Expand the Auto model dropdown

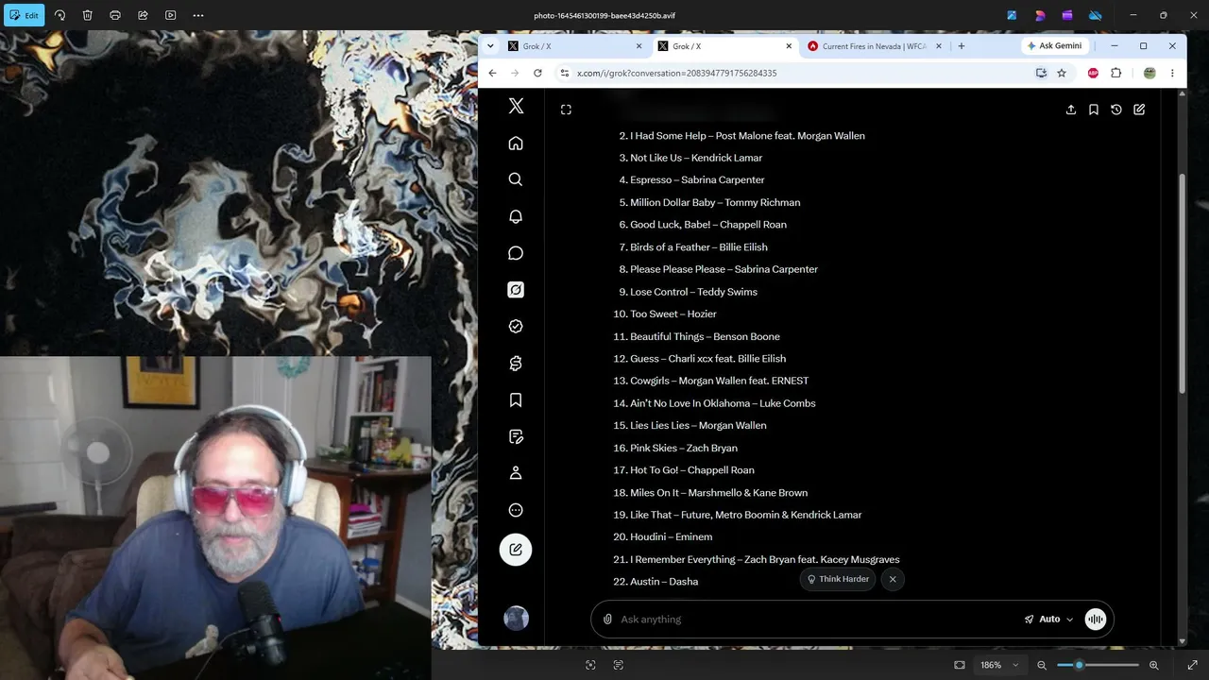click(x=1049, y=620)
